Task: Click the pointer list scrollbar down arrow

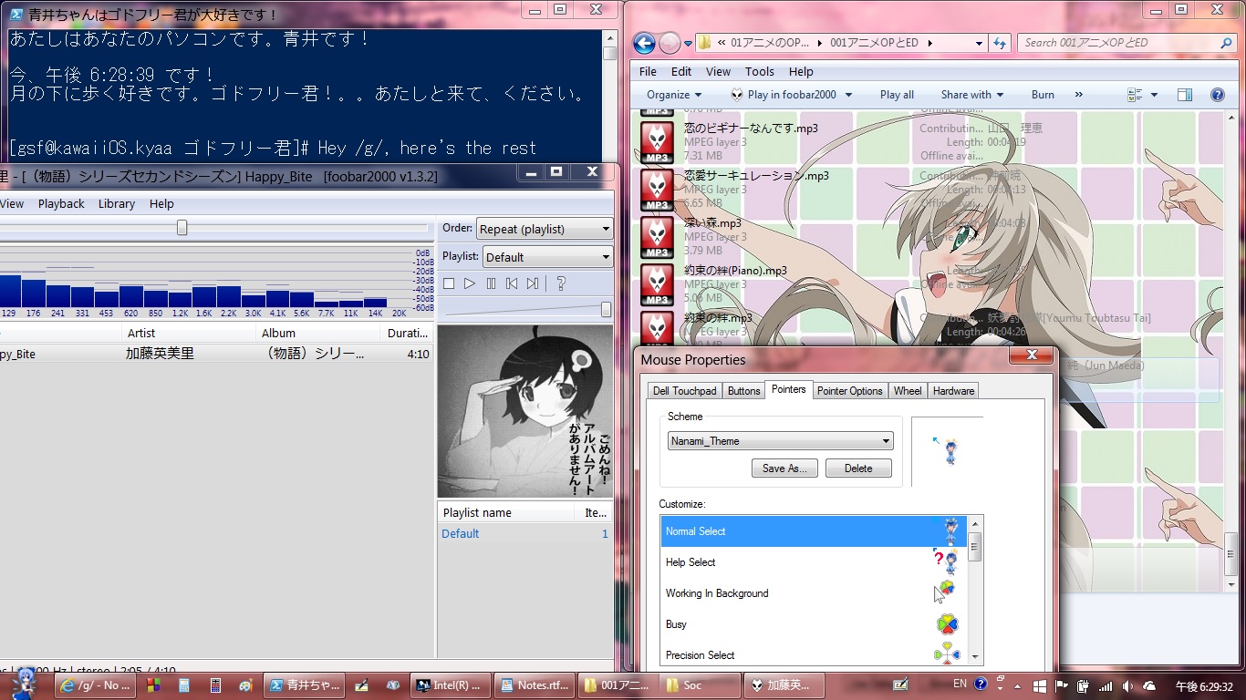Action: tap(975, 655)
